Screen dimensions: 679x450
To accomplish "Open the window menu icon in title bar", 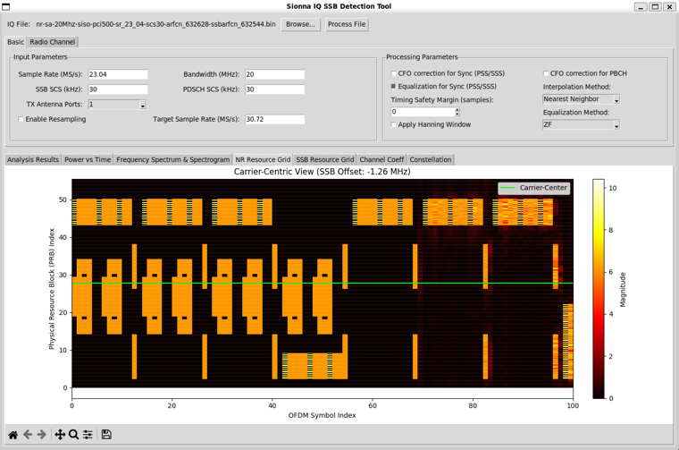I will tap(6, 6).
